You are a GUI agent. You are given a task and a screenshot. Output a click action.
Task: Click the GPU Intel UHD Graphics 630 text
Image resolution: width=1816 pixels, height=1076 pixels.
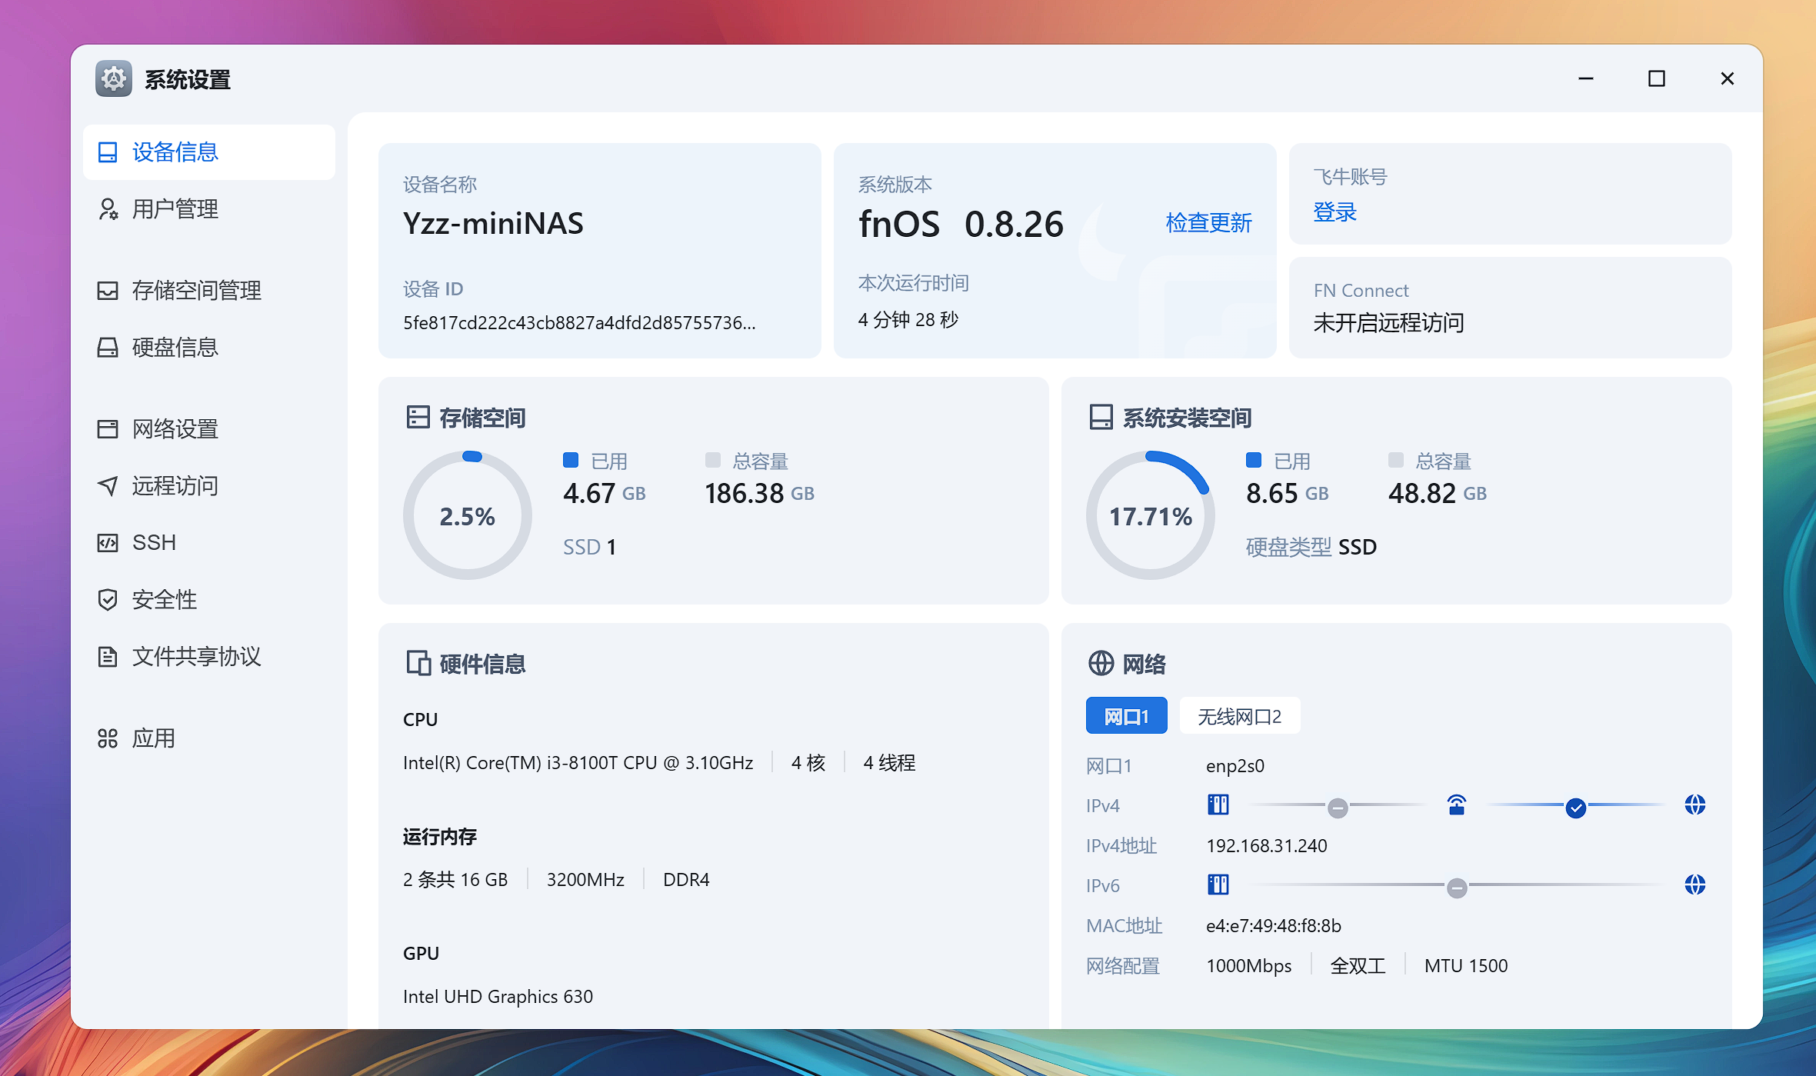tap(498, 997)
